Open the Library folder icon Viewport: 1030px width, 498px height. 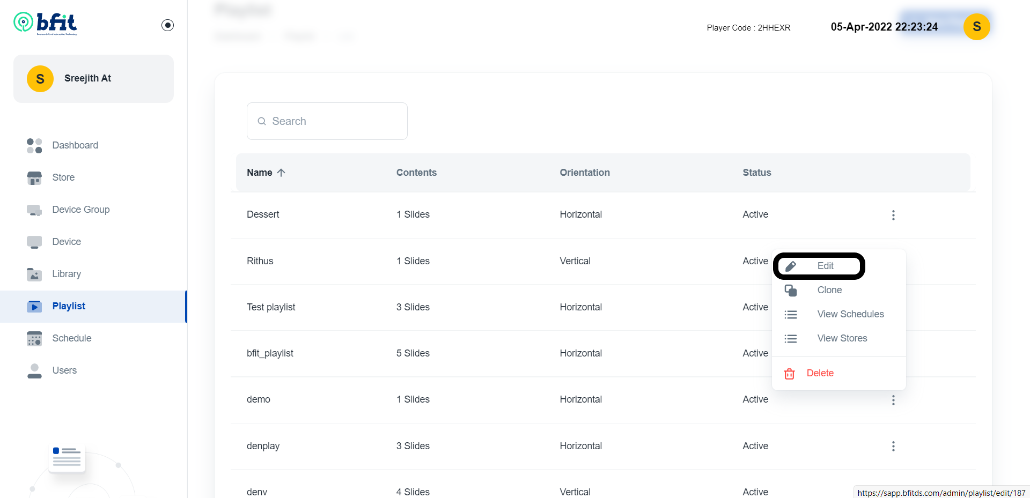point(34,274)
